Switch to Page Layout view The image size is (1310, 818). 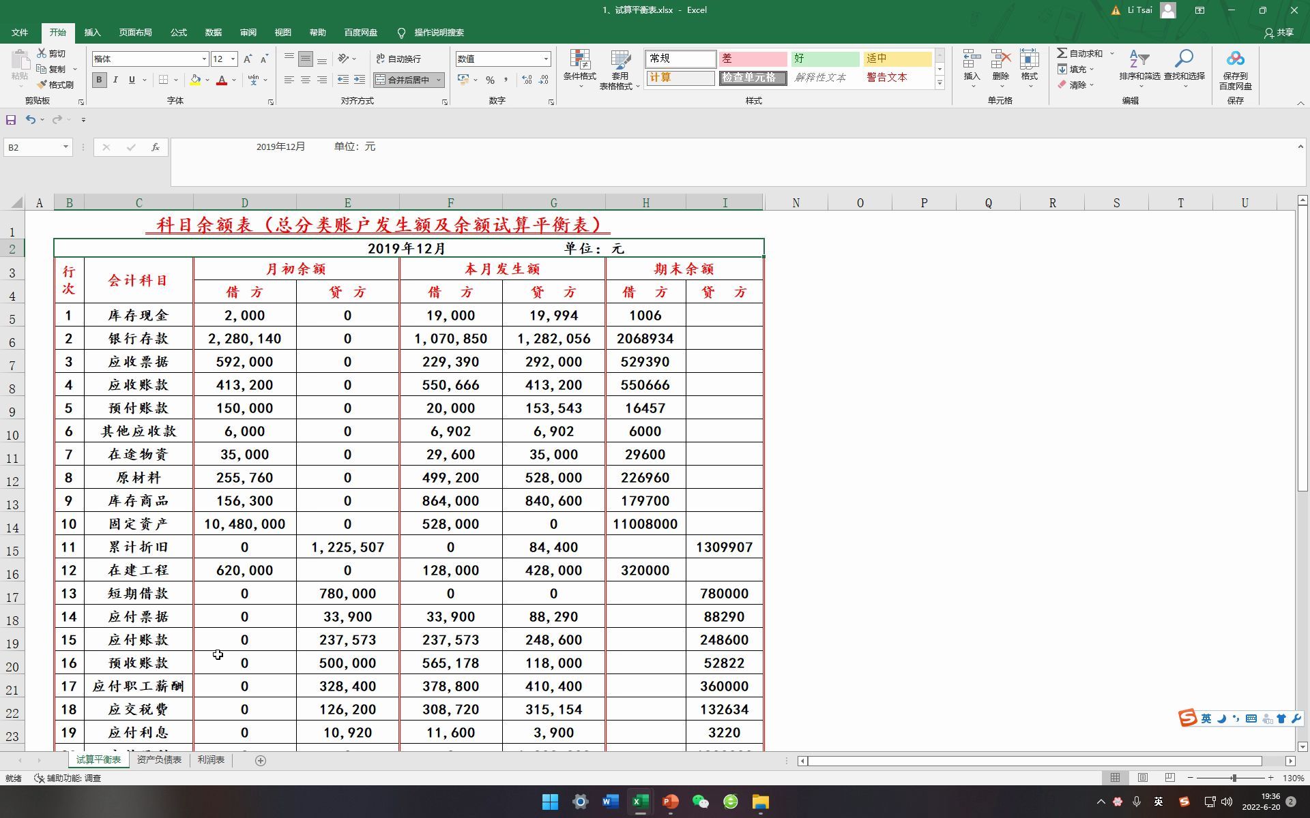[1143, 778]
